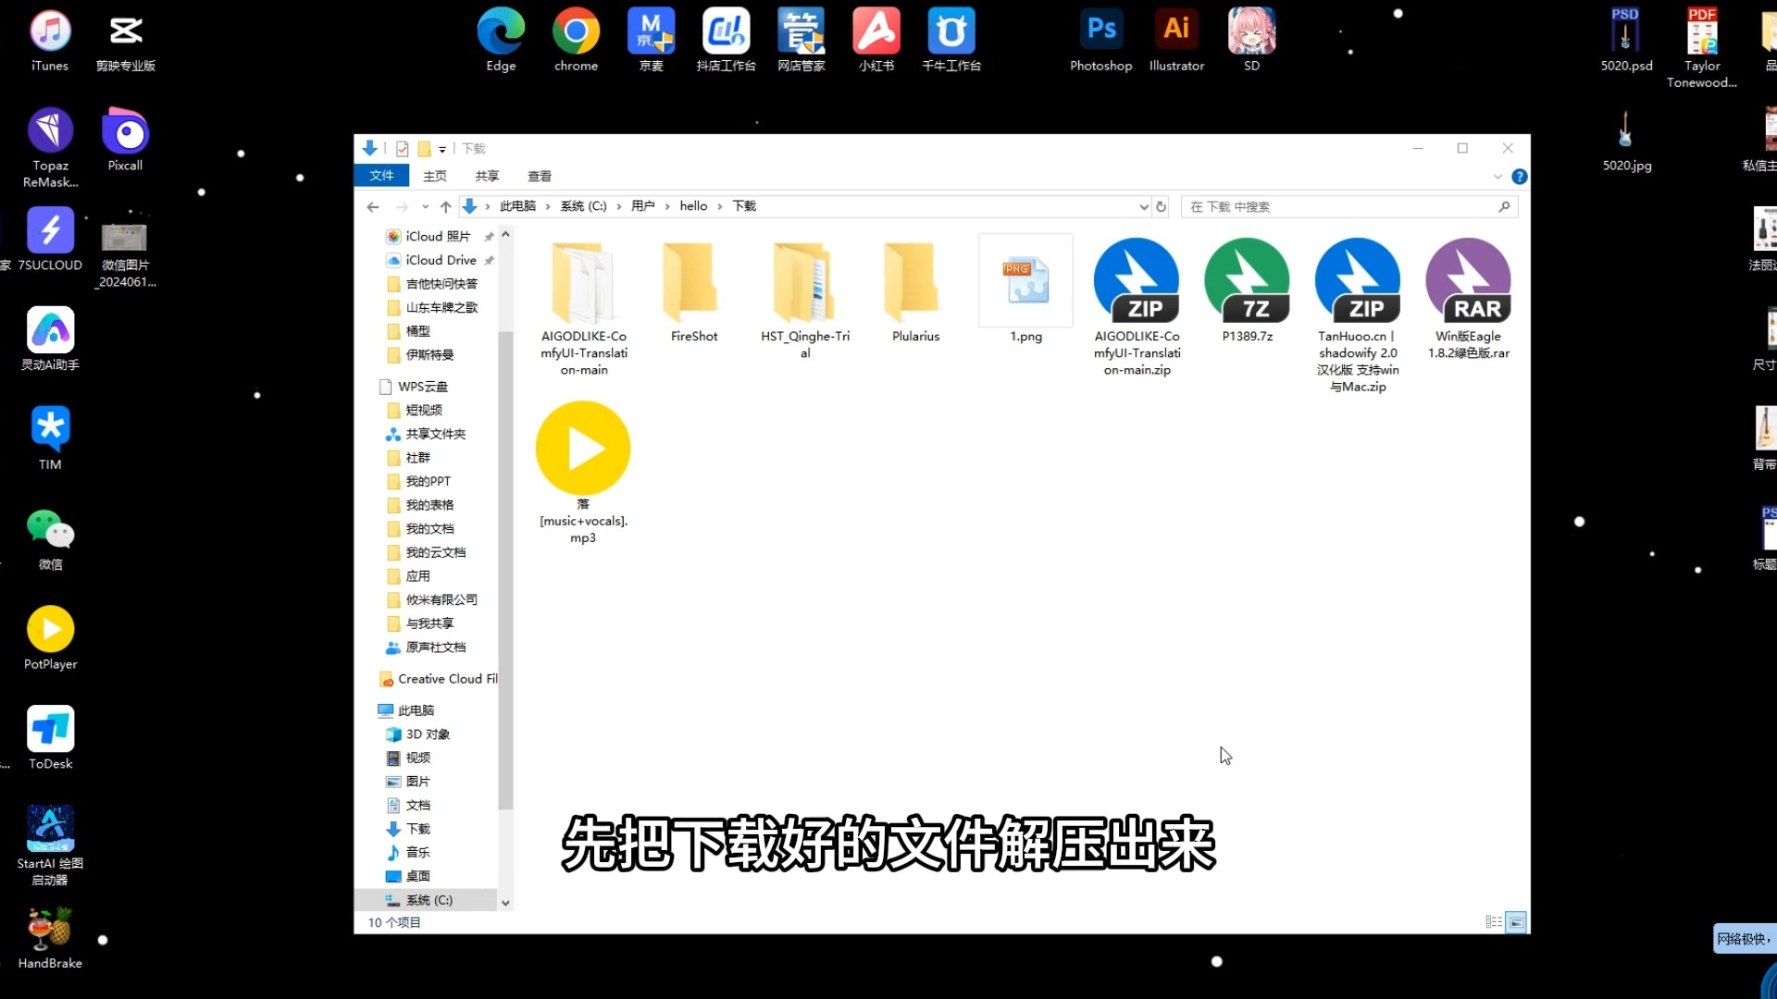
Task: Switch to details list view in status bar
Action: [1492, 921]
